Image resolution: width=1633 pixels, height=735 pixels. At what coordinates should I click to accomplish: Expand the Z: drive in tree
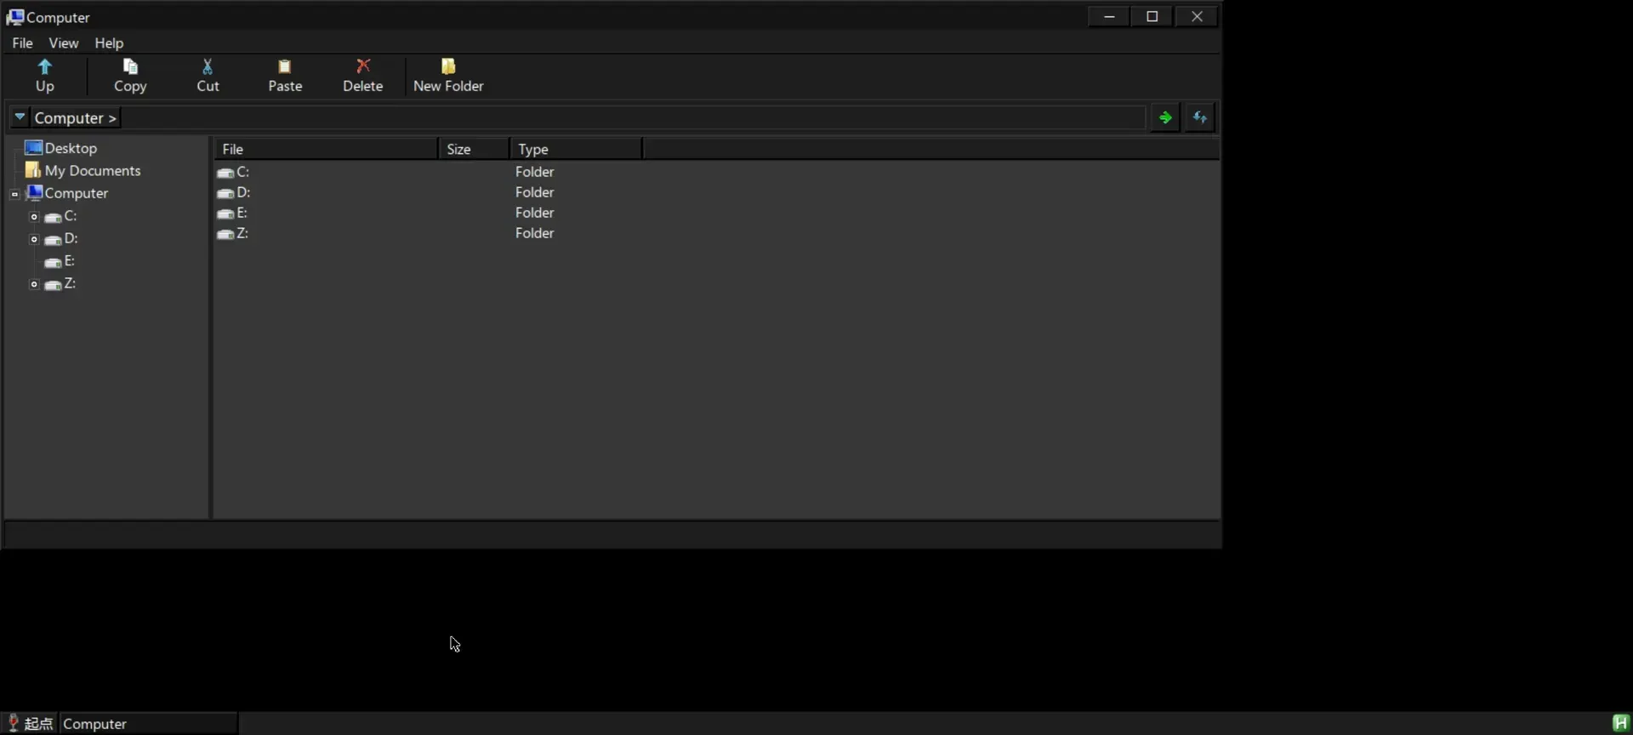(x=34, y=284)
